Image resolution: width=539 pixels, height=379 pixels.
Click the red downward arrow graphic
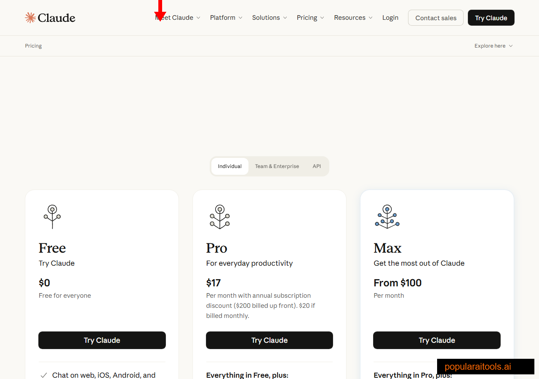click(x=160, y=11)
